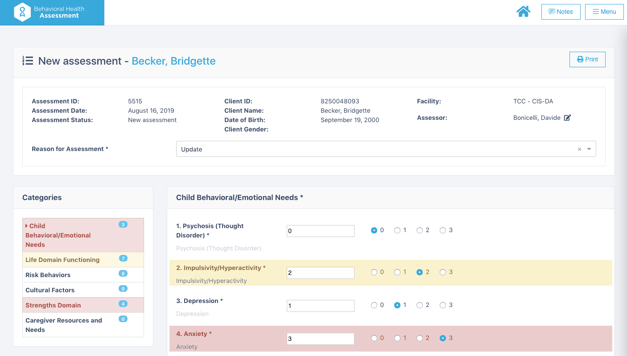Edit the assessor with pencil icon
The width and height of the screenshot is (627, 356).
pos(567,118)
